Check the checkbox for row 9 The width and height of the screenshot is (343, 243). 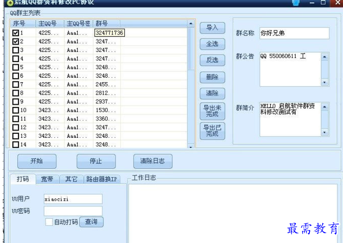(x=16, y=102)
